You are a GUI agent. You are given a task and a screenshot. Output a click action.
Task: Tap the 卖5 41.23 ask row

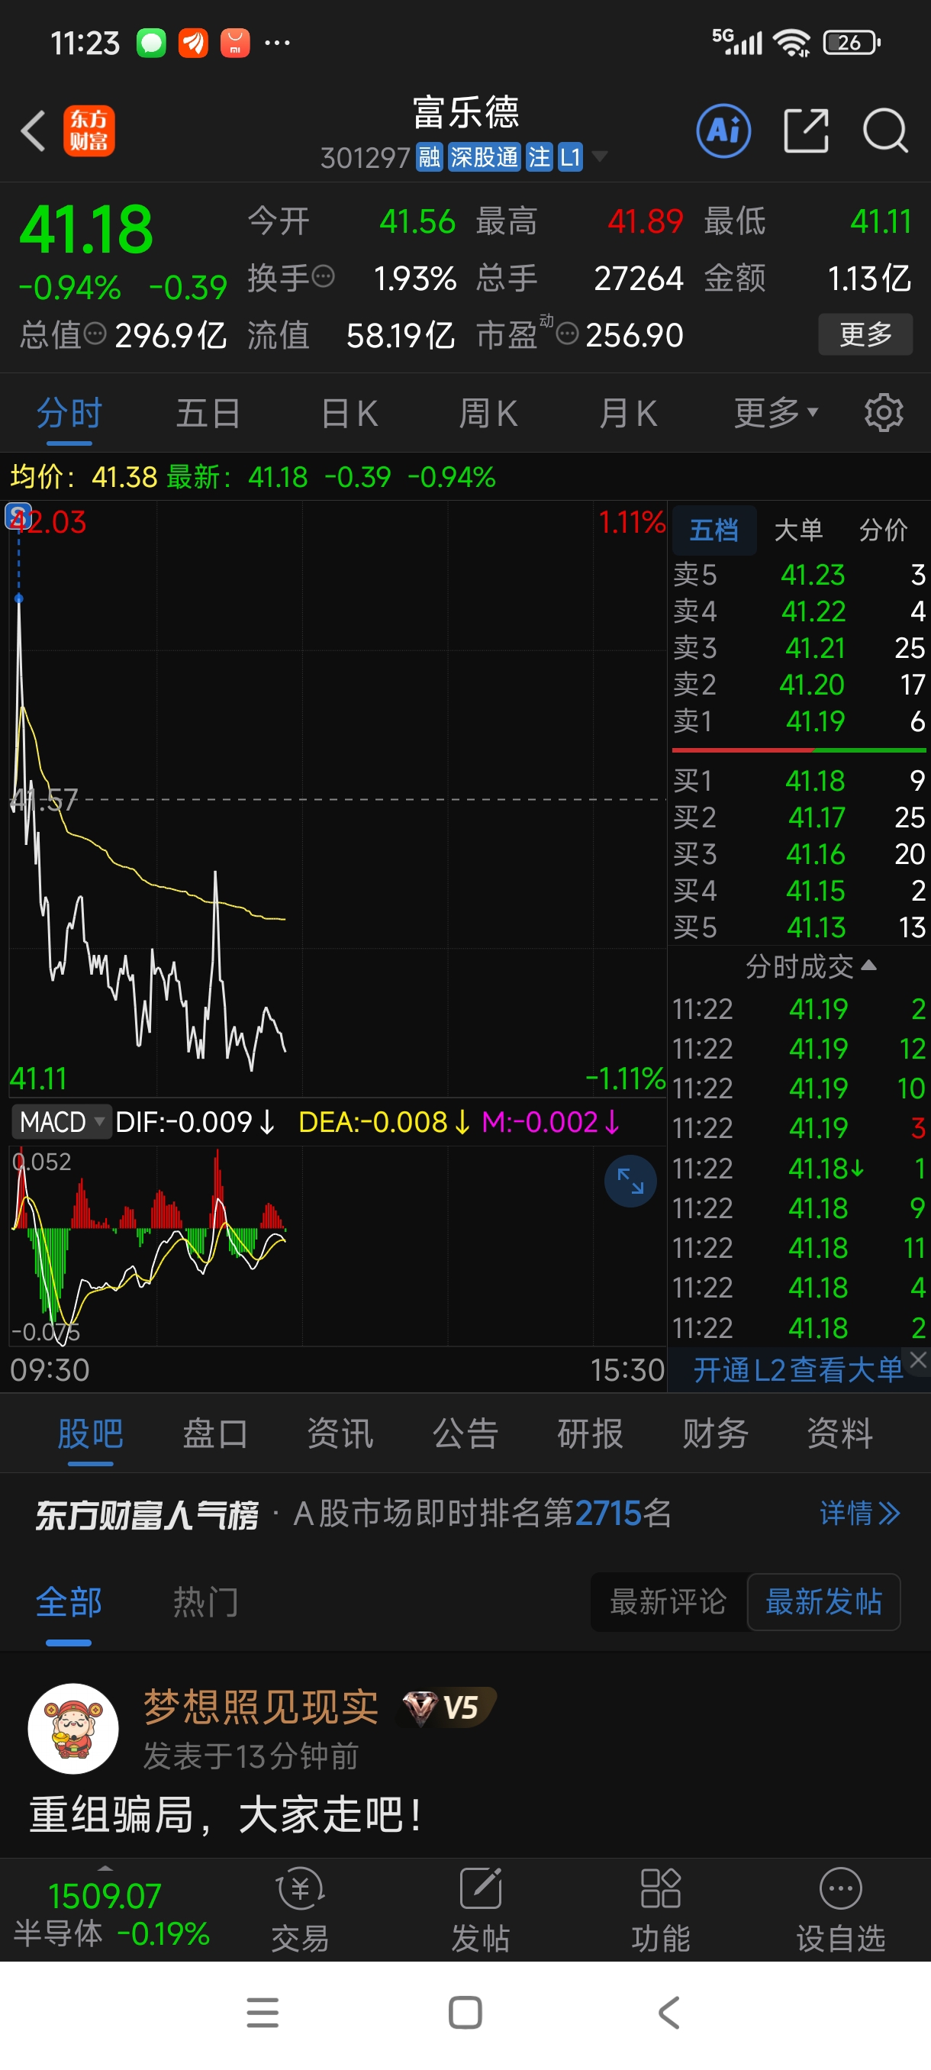click(x=799, y=575)
